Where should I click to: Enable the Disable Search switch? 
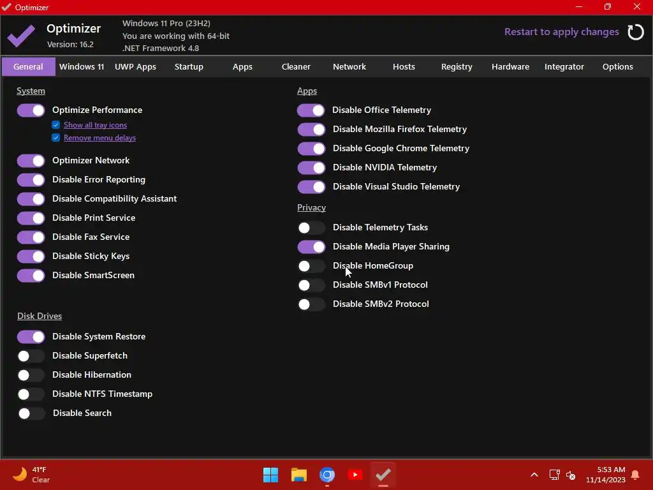(x=31, y=413)
